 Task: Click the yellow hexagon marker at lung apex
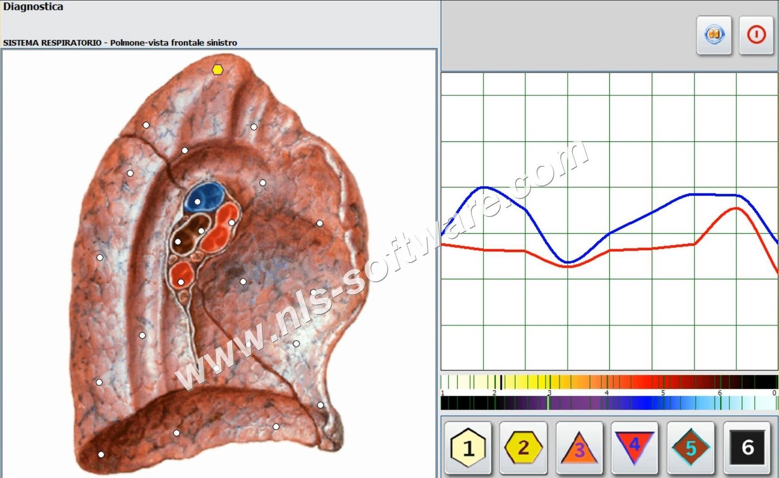pyautogui.click(x=218, y=70)
